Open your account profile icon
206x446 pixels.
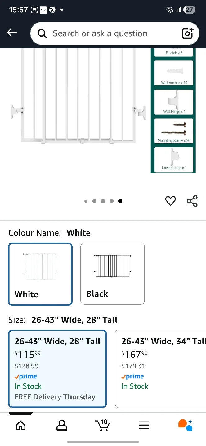click(62, 425)
